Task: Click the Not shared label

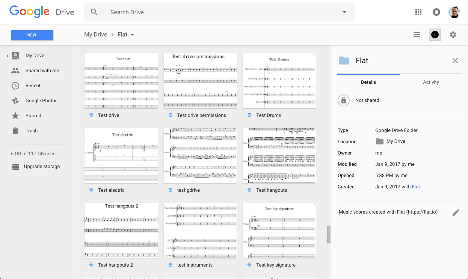Action: (367, 100)
